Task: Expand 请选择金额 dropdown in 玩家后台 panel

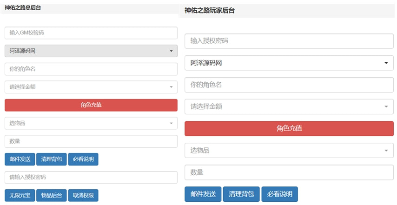Action: point(289,106)
